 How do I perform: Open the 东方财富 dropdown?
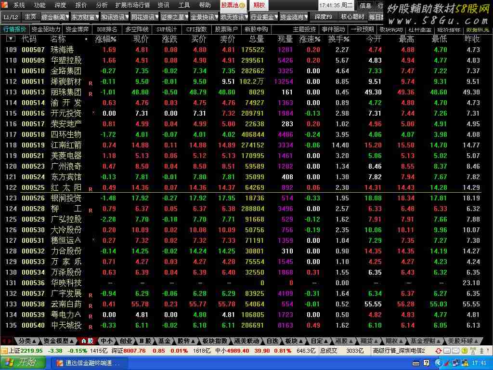tap(85, 17)
